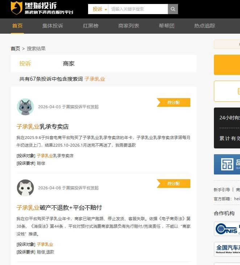Viewport: 240px width, 265px height.
Task: Go to the 红黑榜 page
Action: pyautogui.click(x=91, y=26)
